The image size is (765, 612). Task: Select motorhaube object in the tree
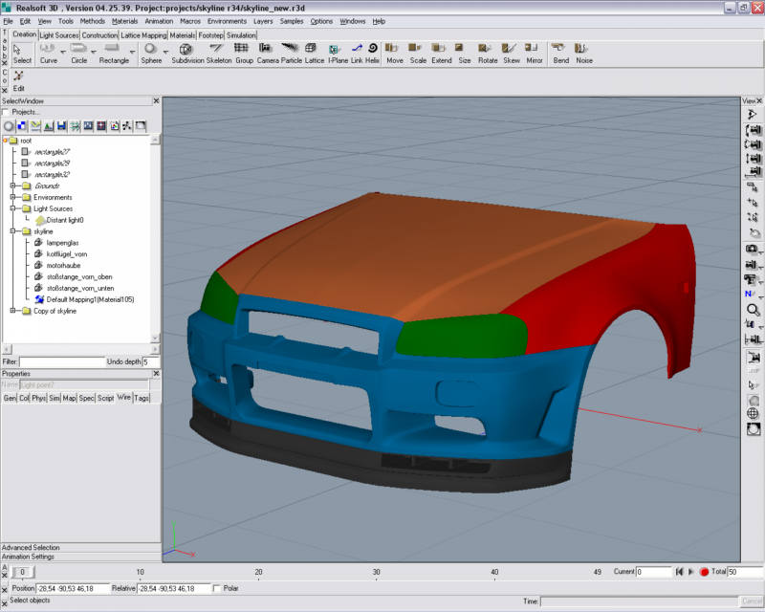coord(62,265)
